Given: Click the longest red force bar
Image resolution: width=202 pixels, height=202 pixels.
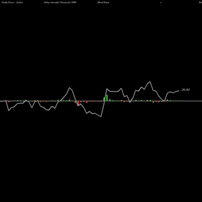Looking at the screenshot, I should coord(78,103).
